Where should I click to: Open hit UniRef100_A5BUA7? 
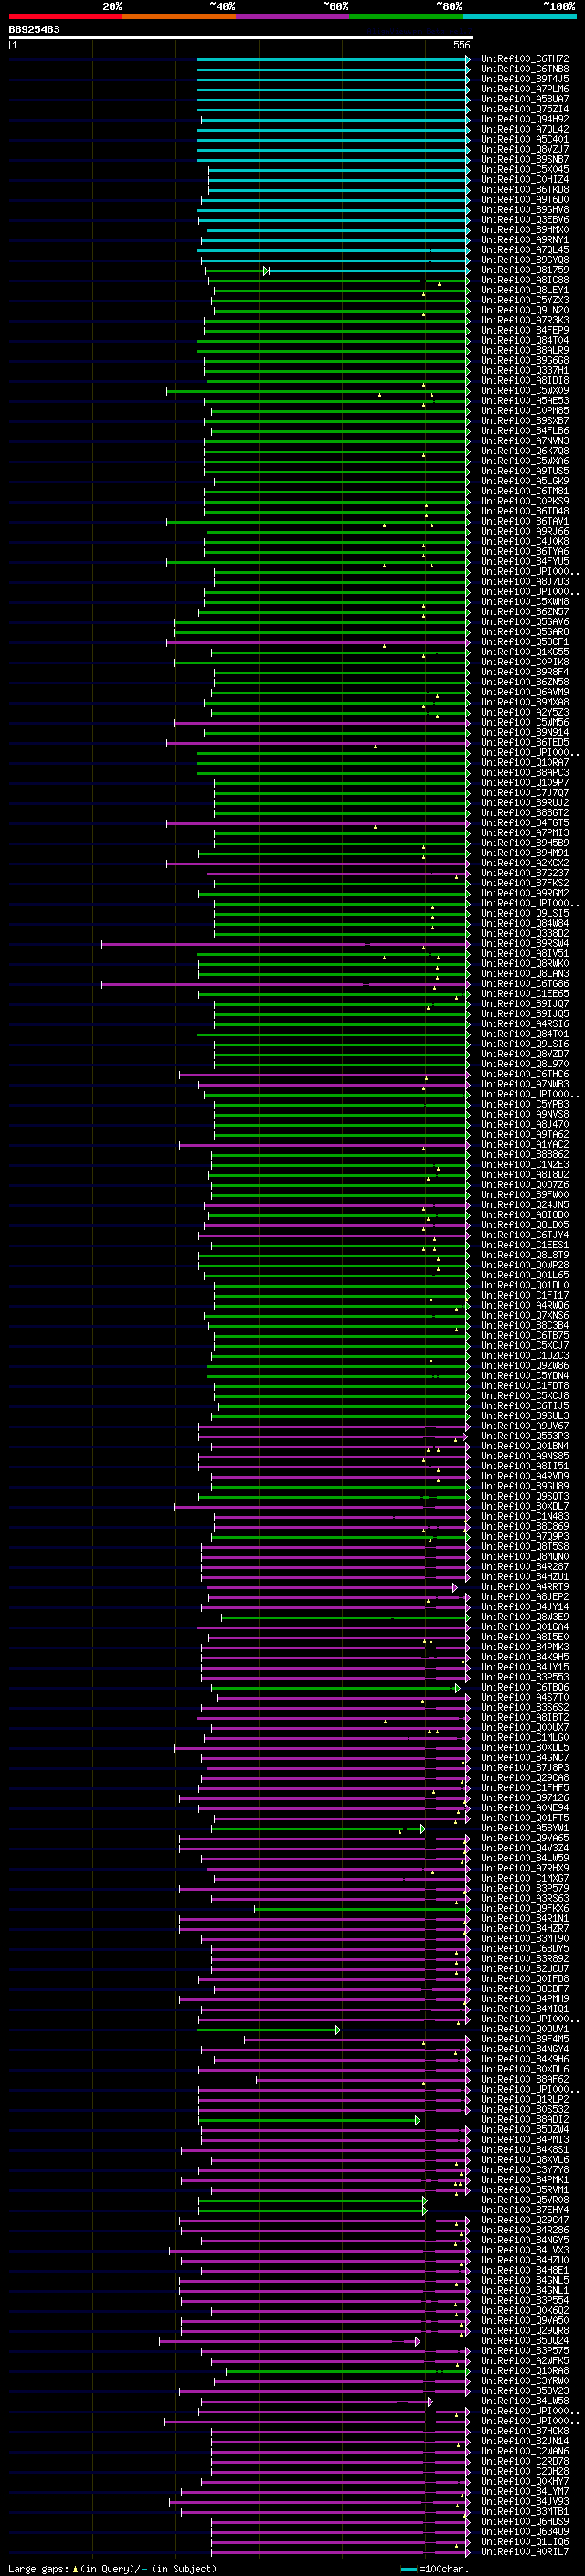[x=525, y=100]
